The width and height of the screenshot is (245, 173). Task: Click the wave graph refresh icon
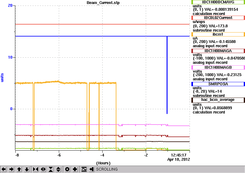84,169
